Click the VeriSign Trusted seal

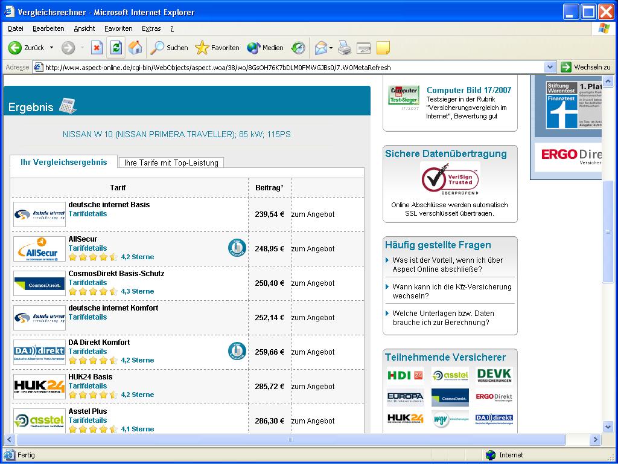click(450, 179)
